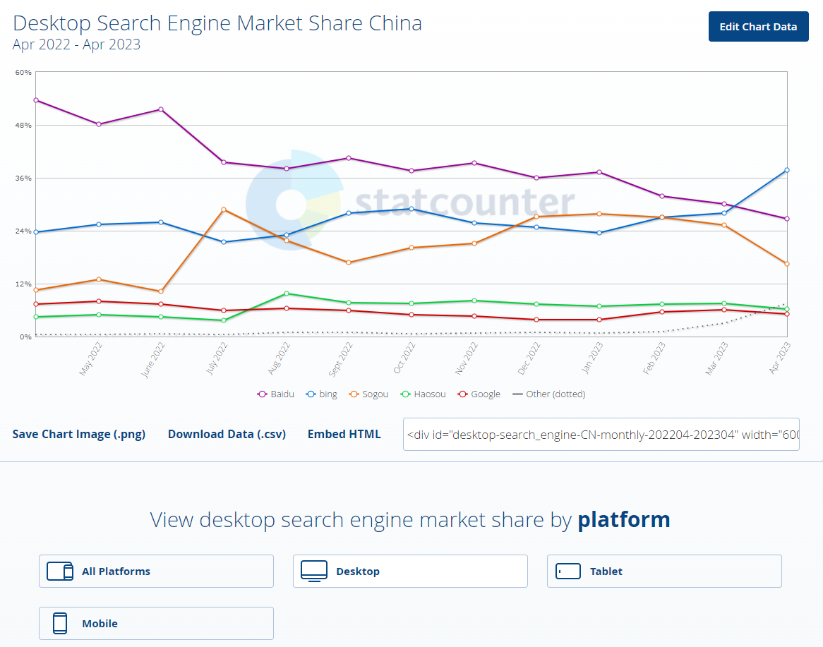Click bing's April 2023 data point
Screen dimensions: 823x647
(786, 170)
